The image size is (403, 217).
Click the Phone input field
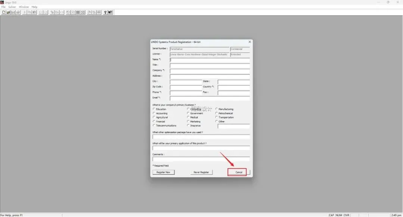pos(186,93)
